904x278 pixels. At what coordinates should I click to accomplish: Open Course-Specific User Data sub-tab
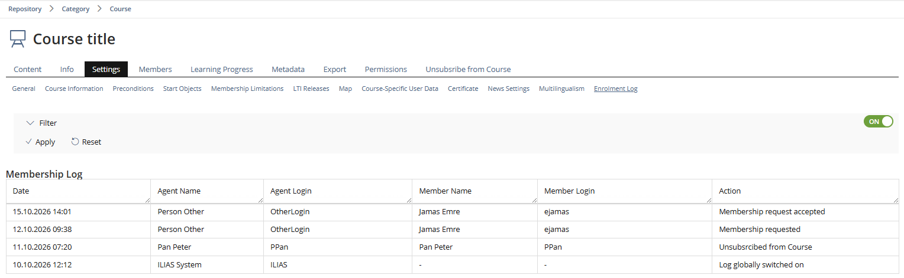(400, 89)
